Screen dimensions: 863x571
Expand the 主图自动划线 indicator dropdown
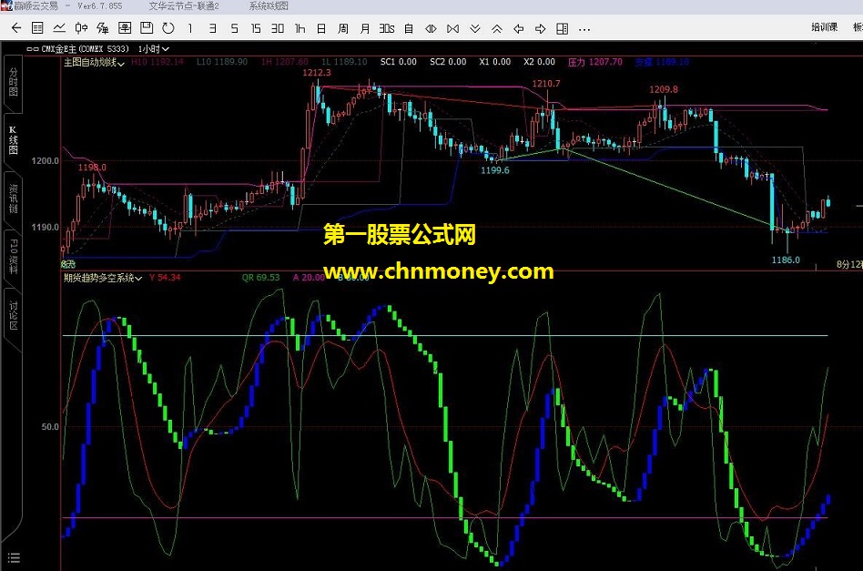click(94, 62)
